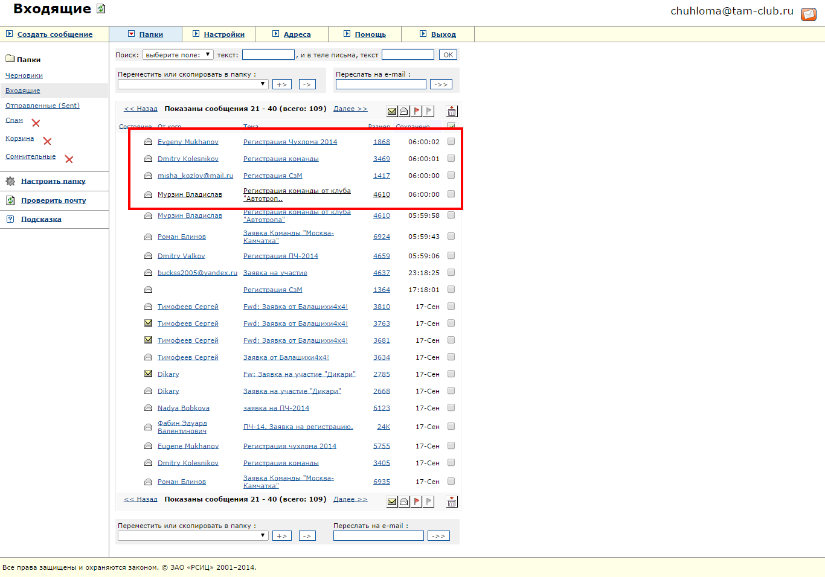
Task: Click the top forward-to-email input field
Action: coord(380,84)
